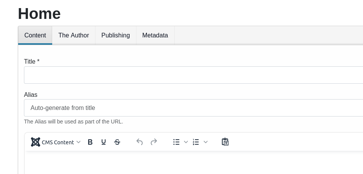The height and width of the screenshot is (174, 363).
Task: Click inside the editor text area
Action: pyautogui.click(x=194, y=163)
